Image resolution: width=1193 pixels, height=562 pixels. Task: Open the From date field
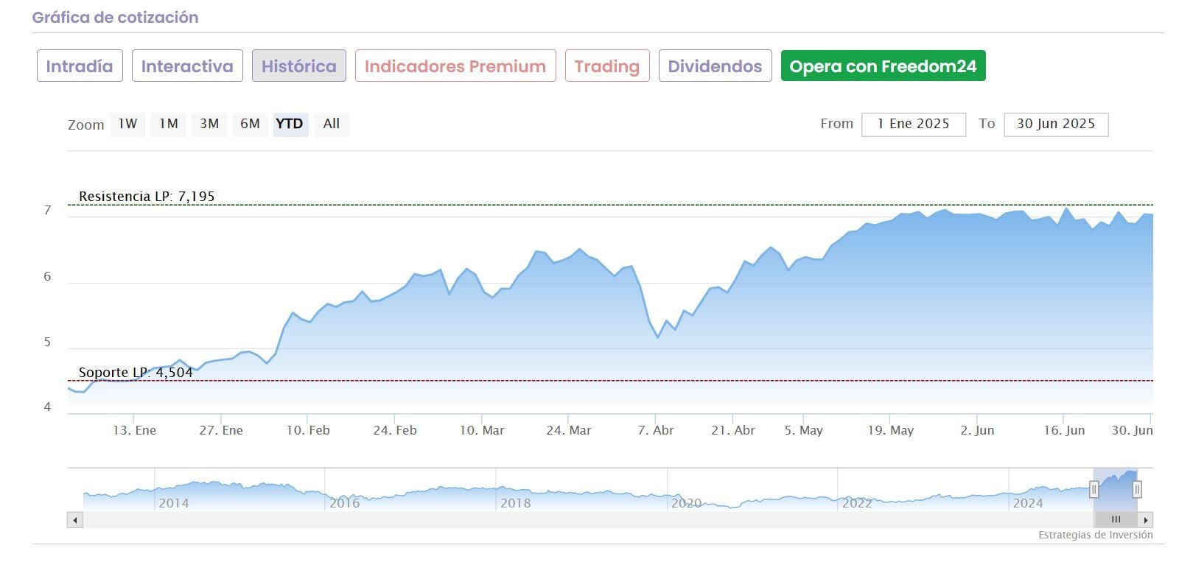(913, 124)
